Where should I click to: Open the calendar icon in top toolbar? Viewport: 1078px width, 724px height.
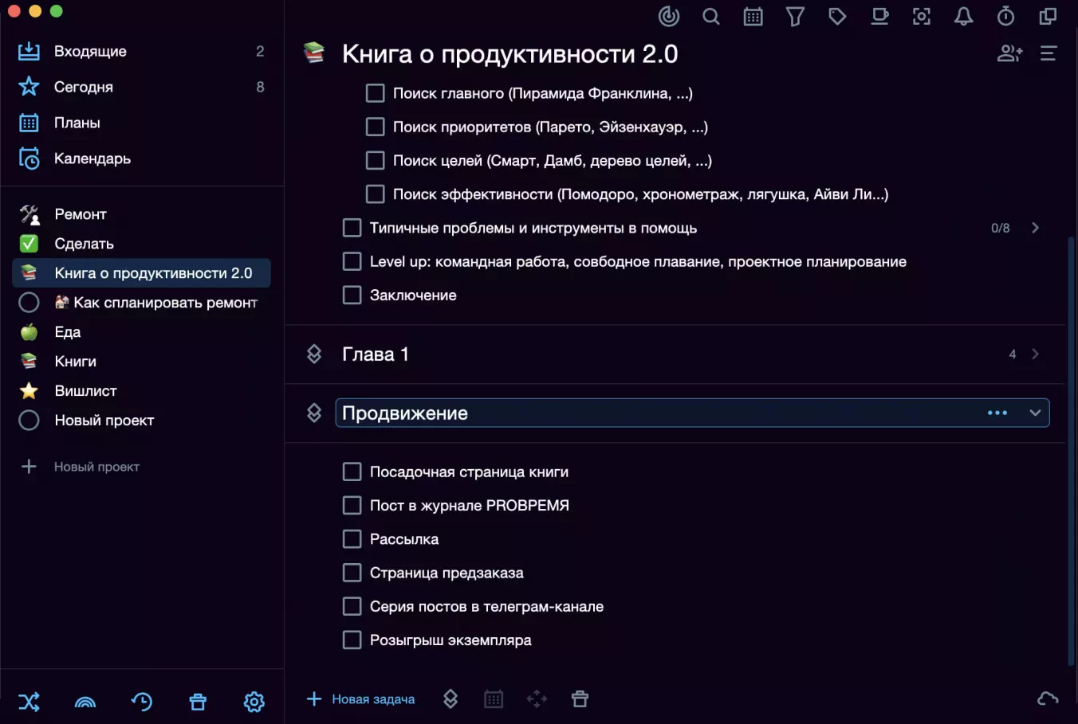click(x=753, y=16)
